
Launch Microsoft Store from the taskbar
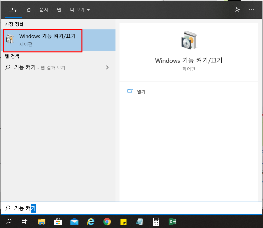coord(58,222)
